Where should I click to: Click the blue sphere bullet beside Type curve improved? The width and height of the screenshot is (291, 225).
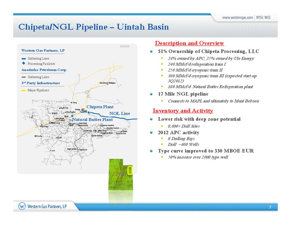coord(151,151)
